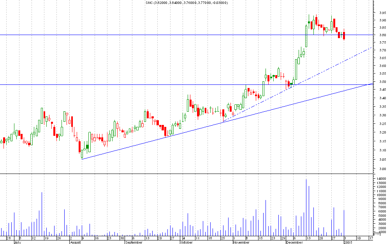Select the date label 16 in August
Image resolution: width=387 pixels, height=244 pixels.
point(97,238)
